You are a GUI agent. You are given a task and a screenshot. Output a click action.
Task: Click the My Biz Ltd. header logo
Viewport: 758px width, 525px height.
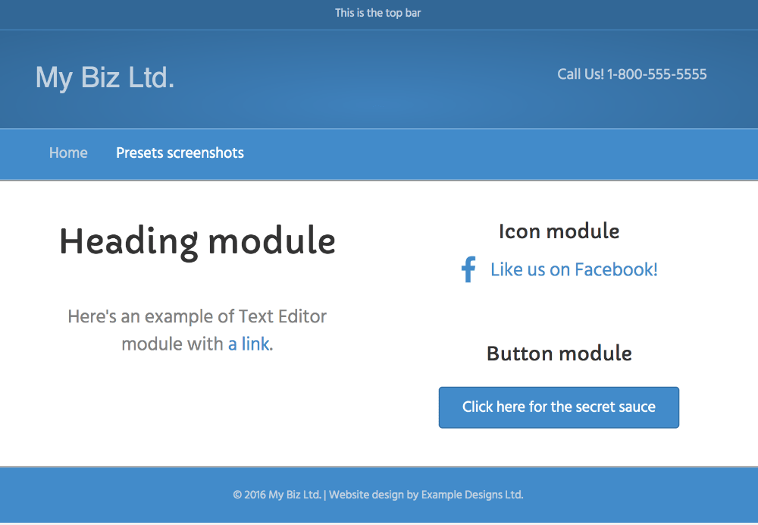pyautogui.click(x=105, y=77)
